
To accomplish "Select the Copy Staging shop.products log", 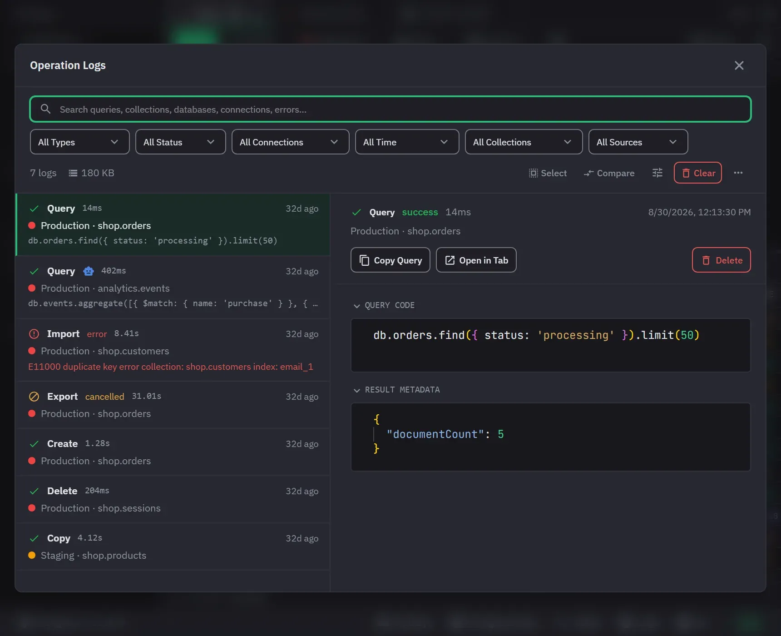I will coord(173,547).
